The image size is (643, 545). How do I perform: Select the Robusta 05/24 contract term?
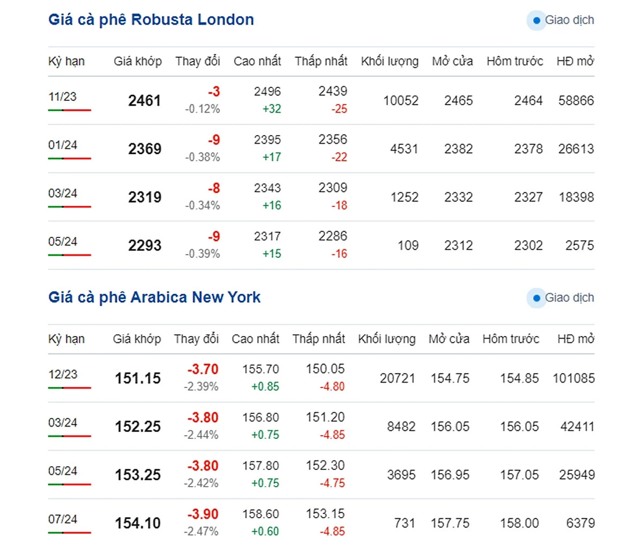tap(63, 242)
